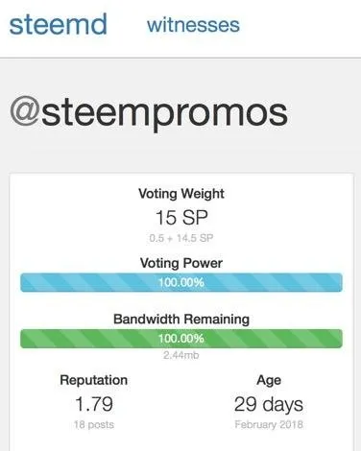Go to the witnesses page
This screenshot has width=361, height=451.
point(193,25)
